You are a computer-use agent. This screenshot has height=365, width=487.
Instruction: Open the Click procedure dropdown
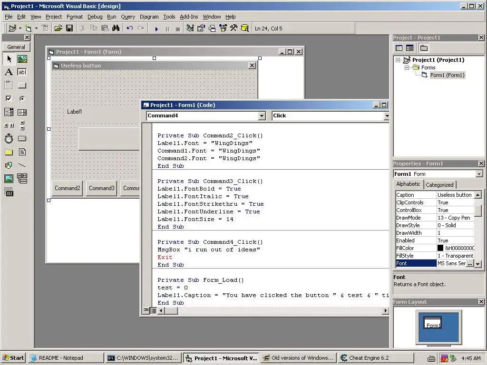point(386,116)
